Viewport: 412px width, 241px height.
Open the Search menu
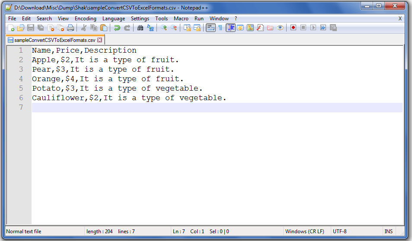click(44, 19)
